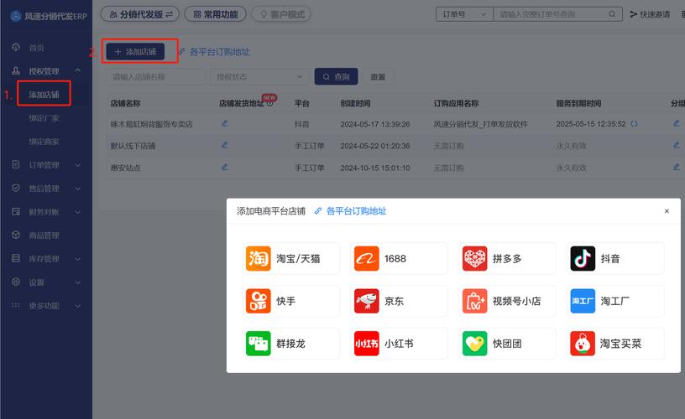Open 绑定厂家 in sidebar
Screen dimensions: 685x419
click(44, 118)
